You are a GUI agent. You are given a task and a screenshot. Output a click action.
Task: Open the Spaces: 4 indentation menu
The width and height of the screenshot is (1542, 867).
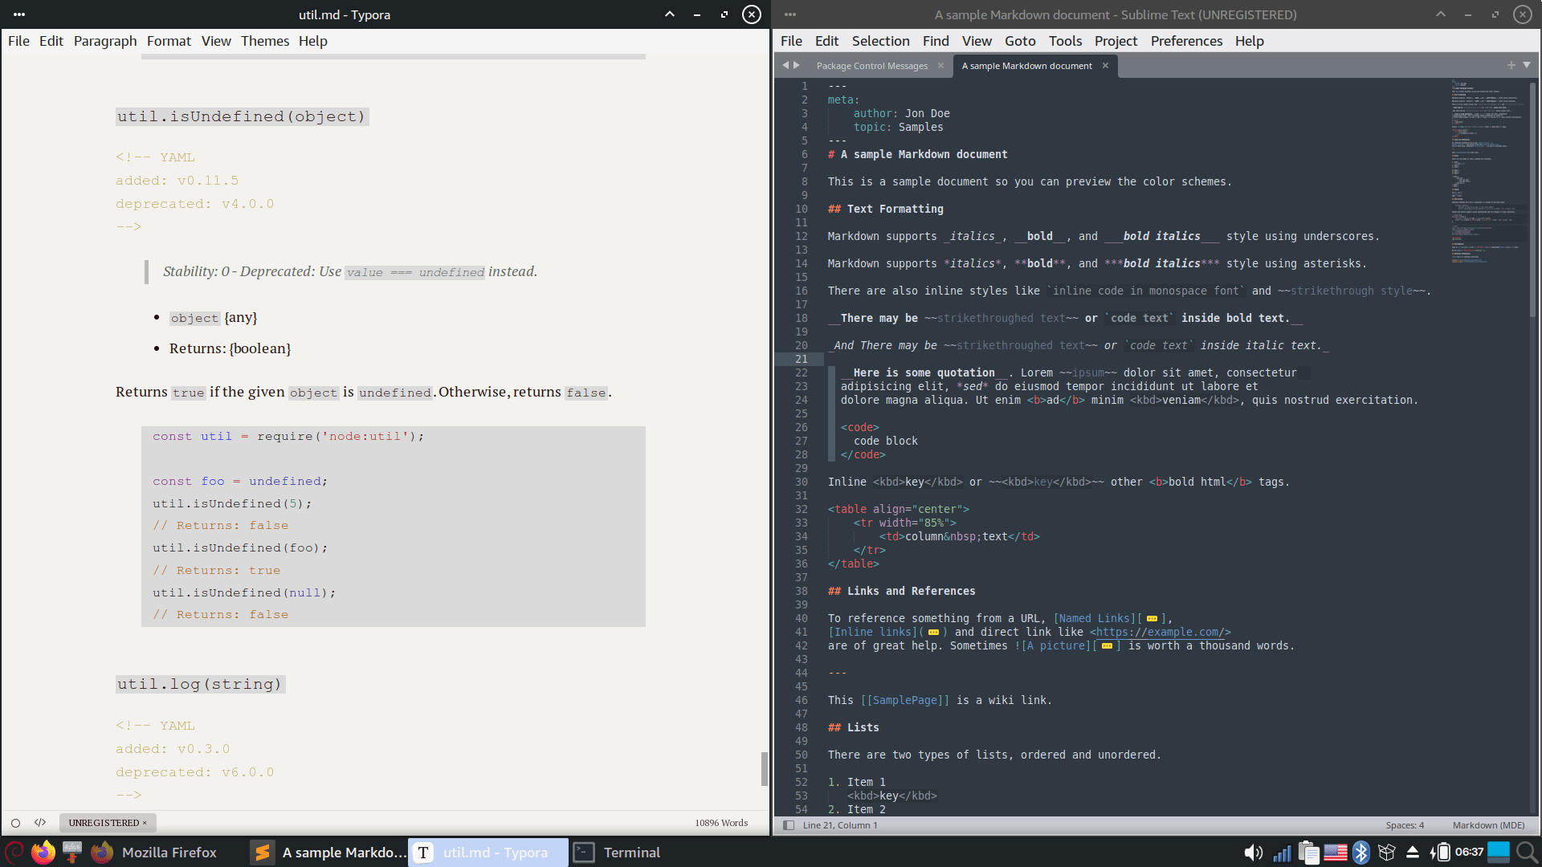click(1404, 825)
